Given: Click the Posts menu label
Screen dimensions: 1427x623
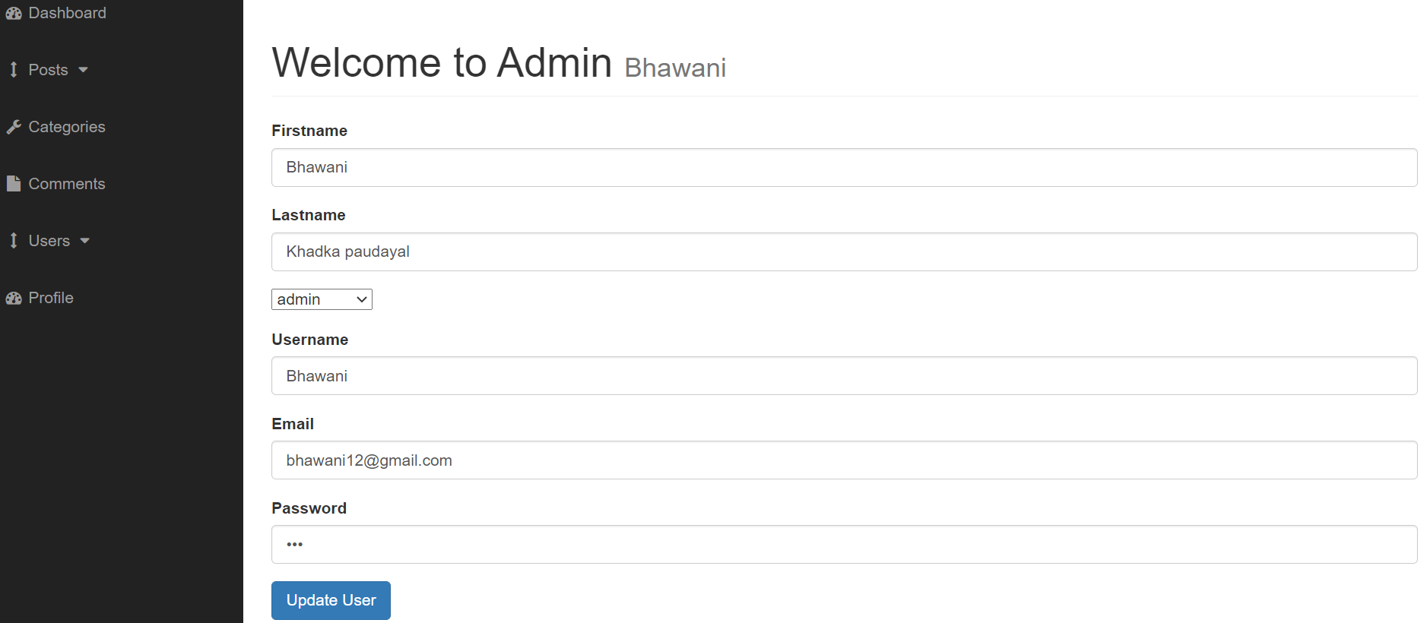Looking at the screenshot, I should [48, 70].
